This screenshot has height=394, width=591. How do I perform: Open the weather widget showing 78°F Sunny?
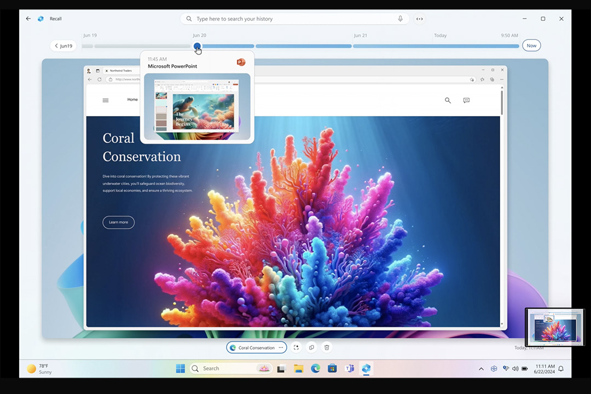pos(39,369)
